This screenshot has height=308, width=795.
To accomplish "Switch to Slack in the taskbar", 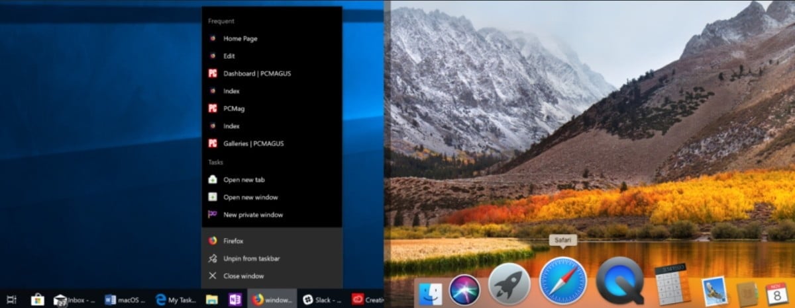I will click(x=322, y=300).
